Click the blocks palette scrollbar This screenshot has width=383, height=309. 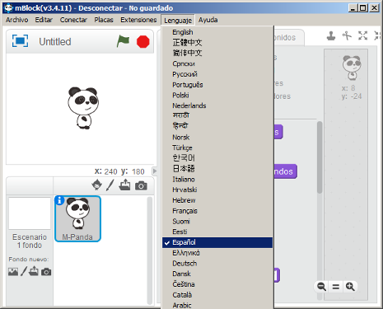[x=320, y=157]
